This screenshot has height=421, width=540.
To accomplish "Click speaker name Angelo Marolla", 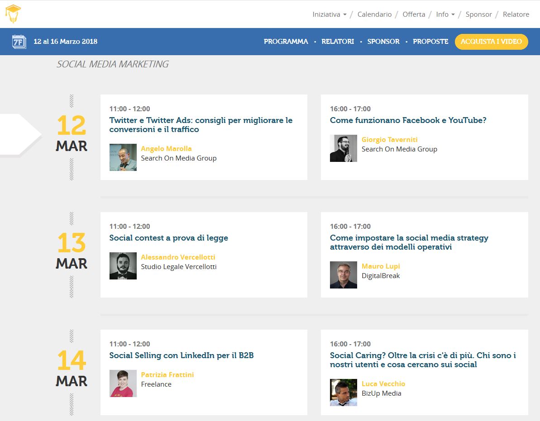I will [x=166, y=149].
